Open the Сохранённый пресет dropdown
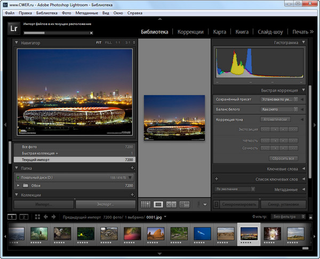Viewport: 320px width, 259px height. point(279,99)
